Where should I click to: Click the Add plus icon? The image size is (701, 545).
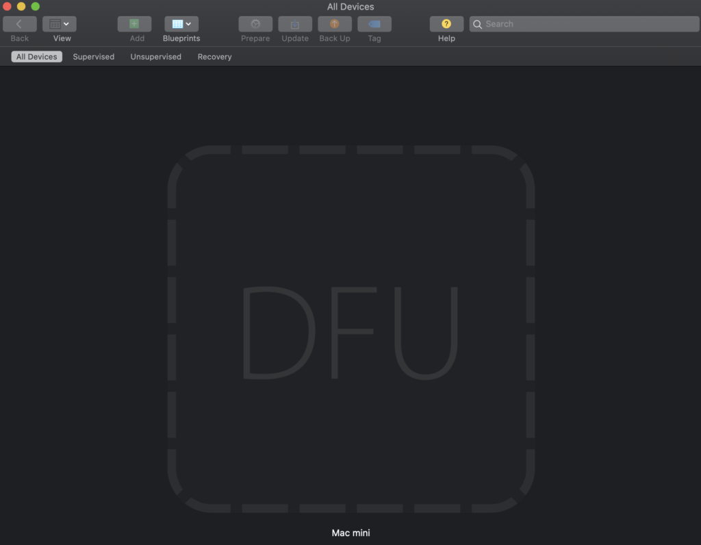tap(134, 24)
